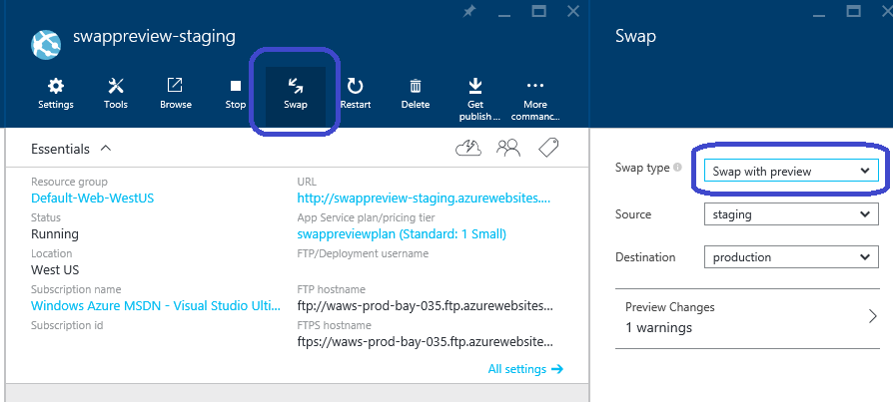Download the publish profile
This screenshot has height=402, width=893.
(475, 100)
